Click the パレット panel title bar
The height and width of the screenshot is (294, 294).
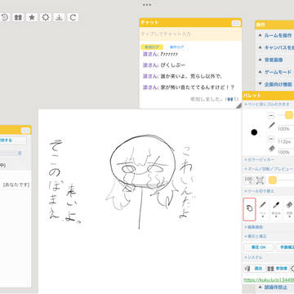[268, 96]
